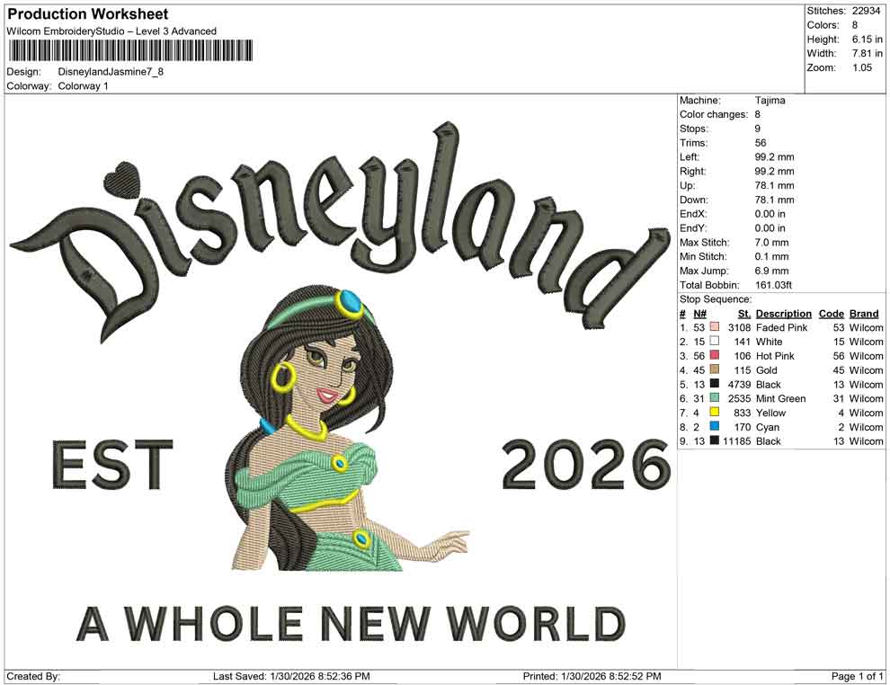Click the White thread swatch in stop sequence
Viewport: 890px width, 685px height.
(713, 342)
